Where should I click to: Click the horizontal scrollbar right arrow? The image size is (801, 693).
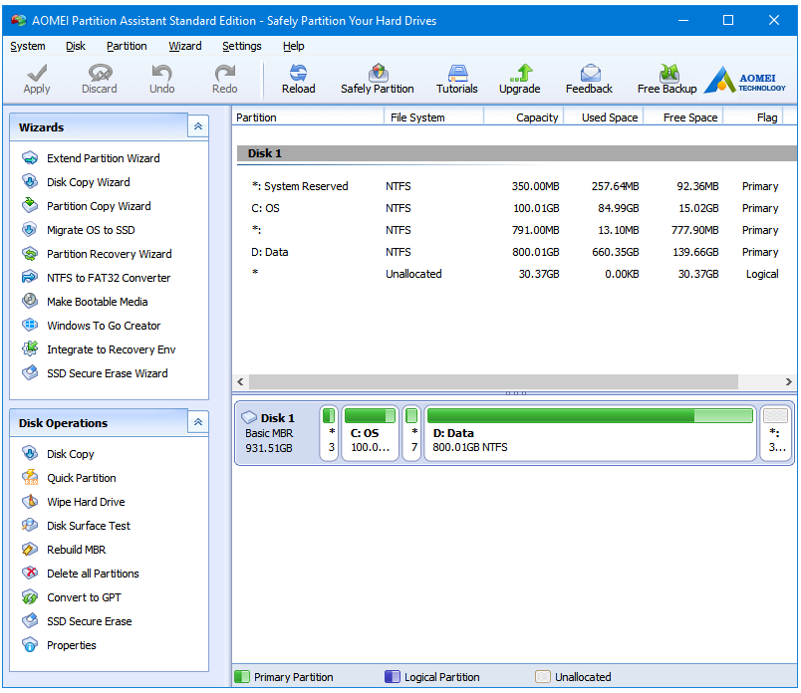pyautogui.click(x=789, y=381)
